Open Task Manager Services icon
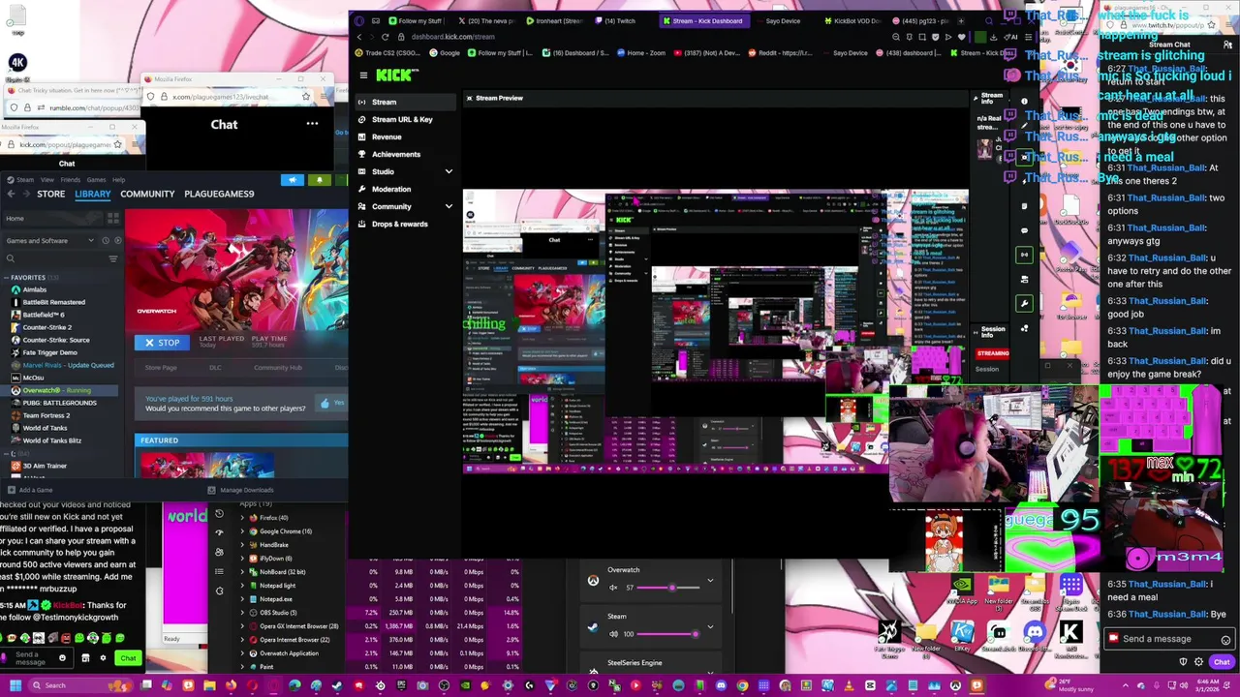The width and height of the screenshot is (1240, 697). [x=219, y=591]
